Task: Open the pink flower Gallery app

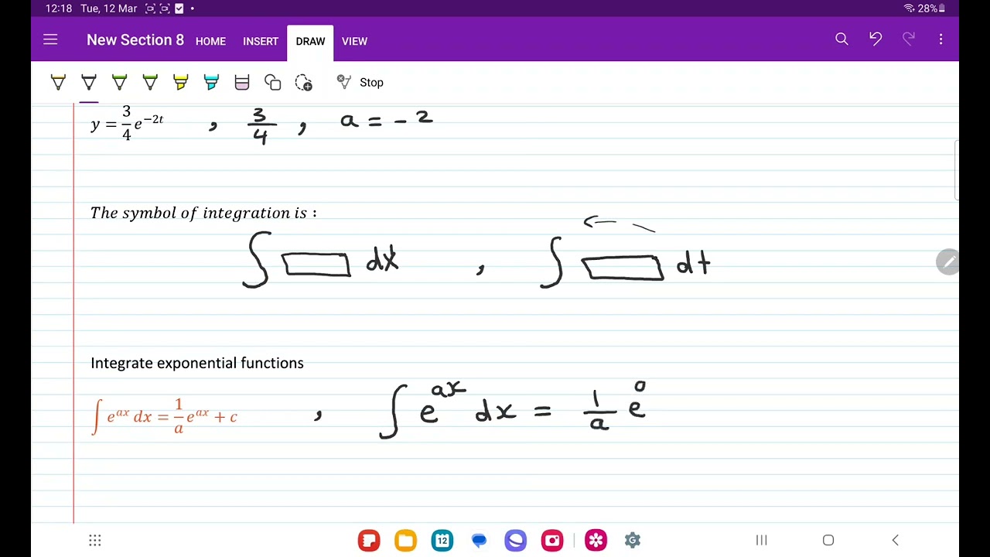Action: (x=596, y=540)
